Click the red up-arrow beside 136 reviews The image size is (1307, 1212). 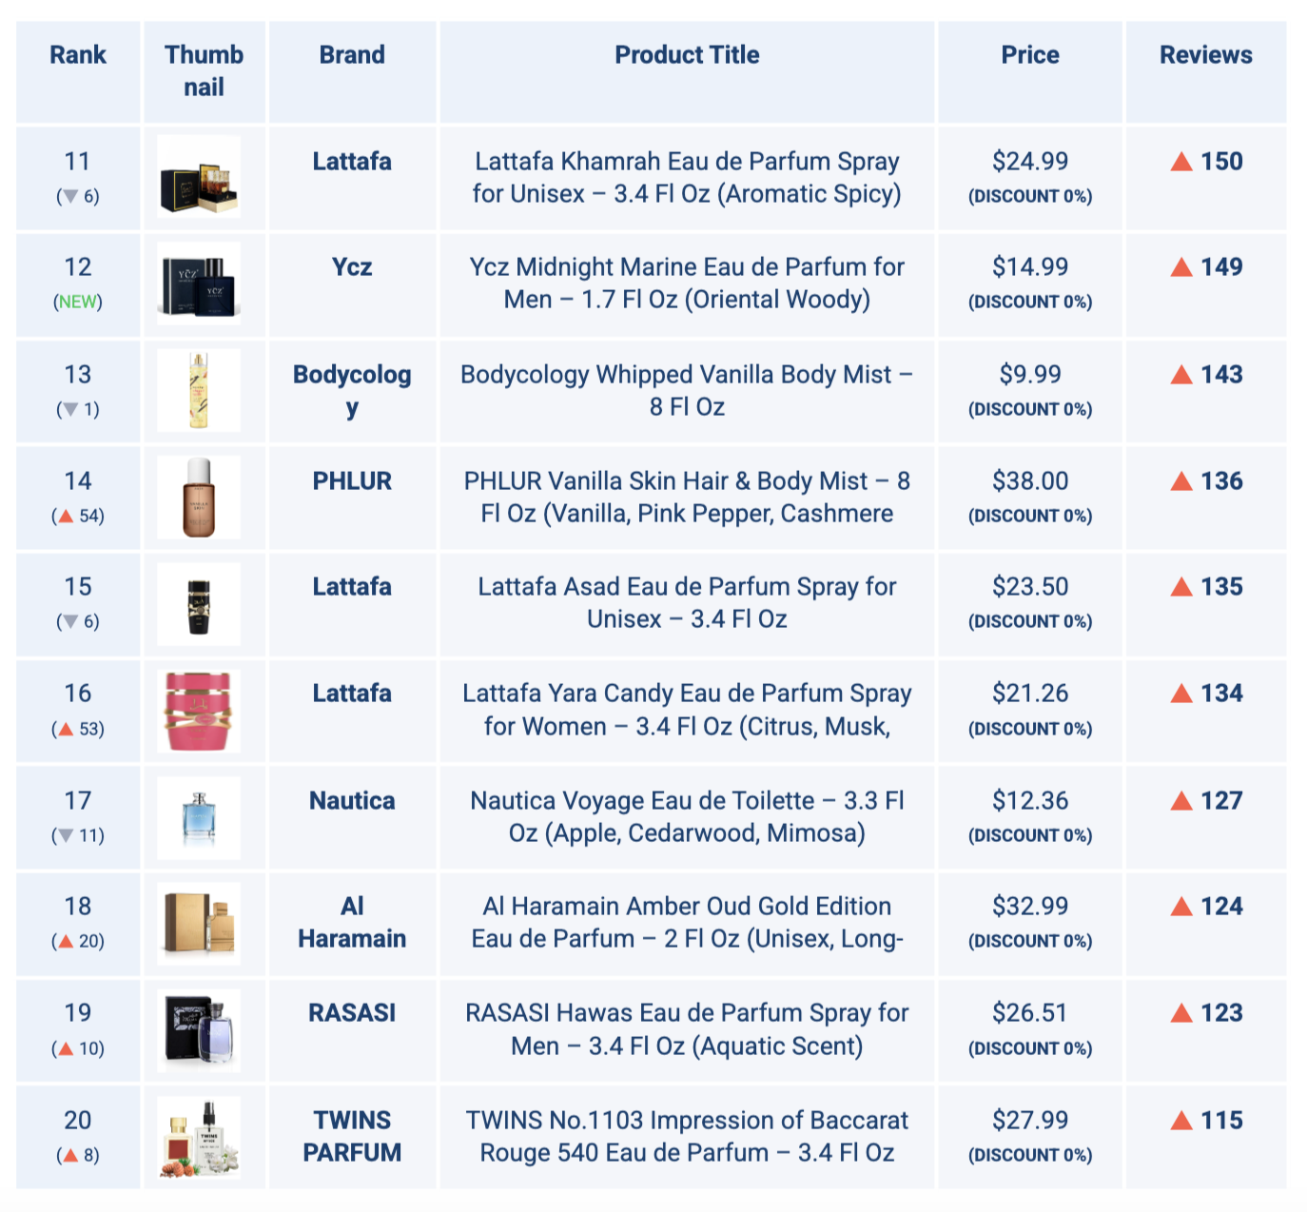coord(1181,481)
